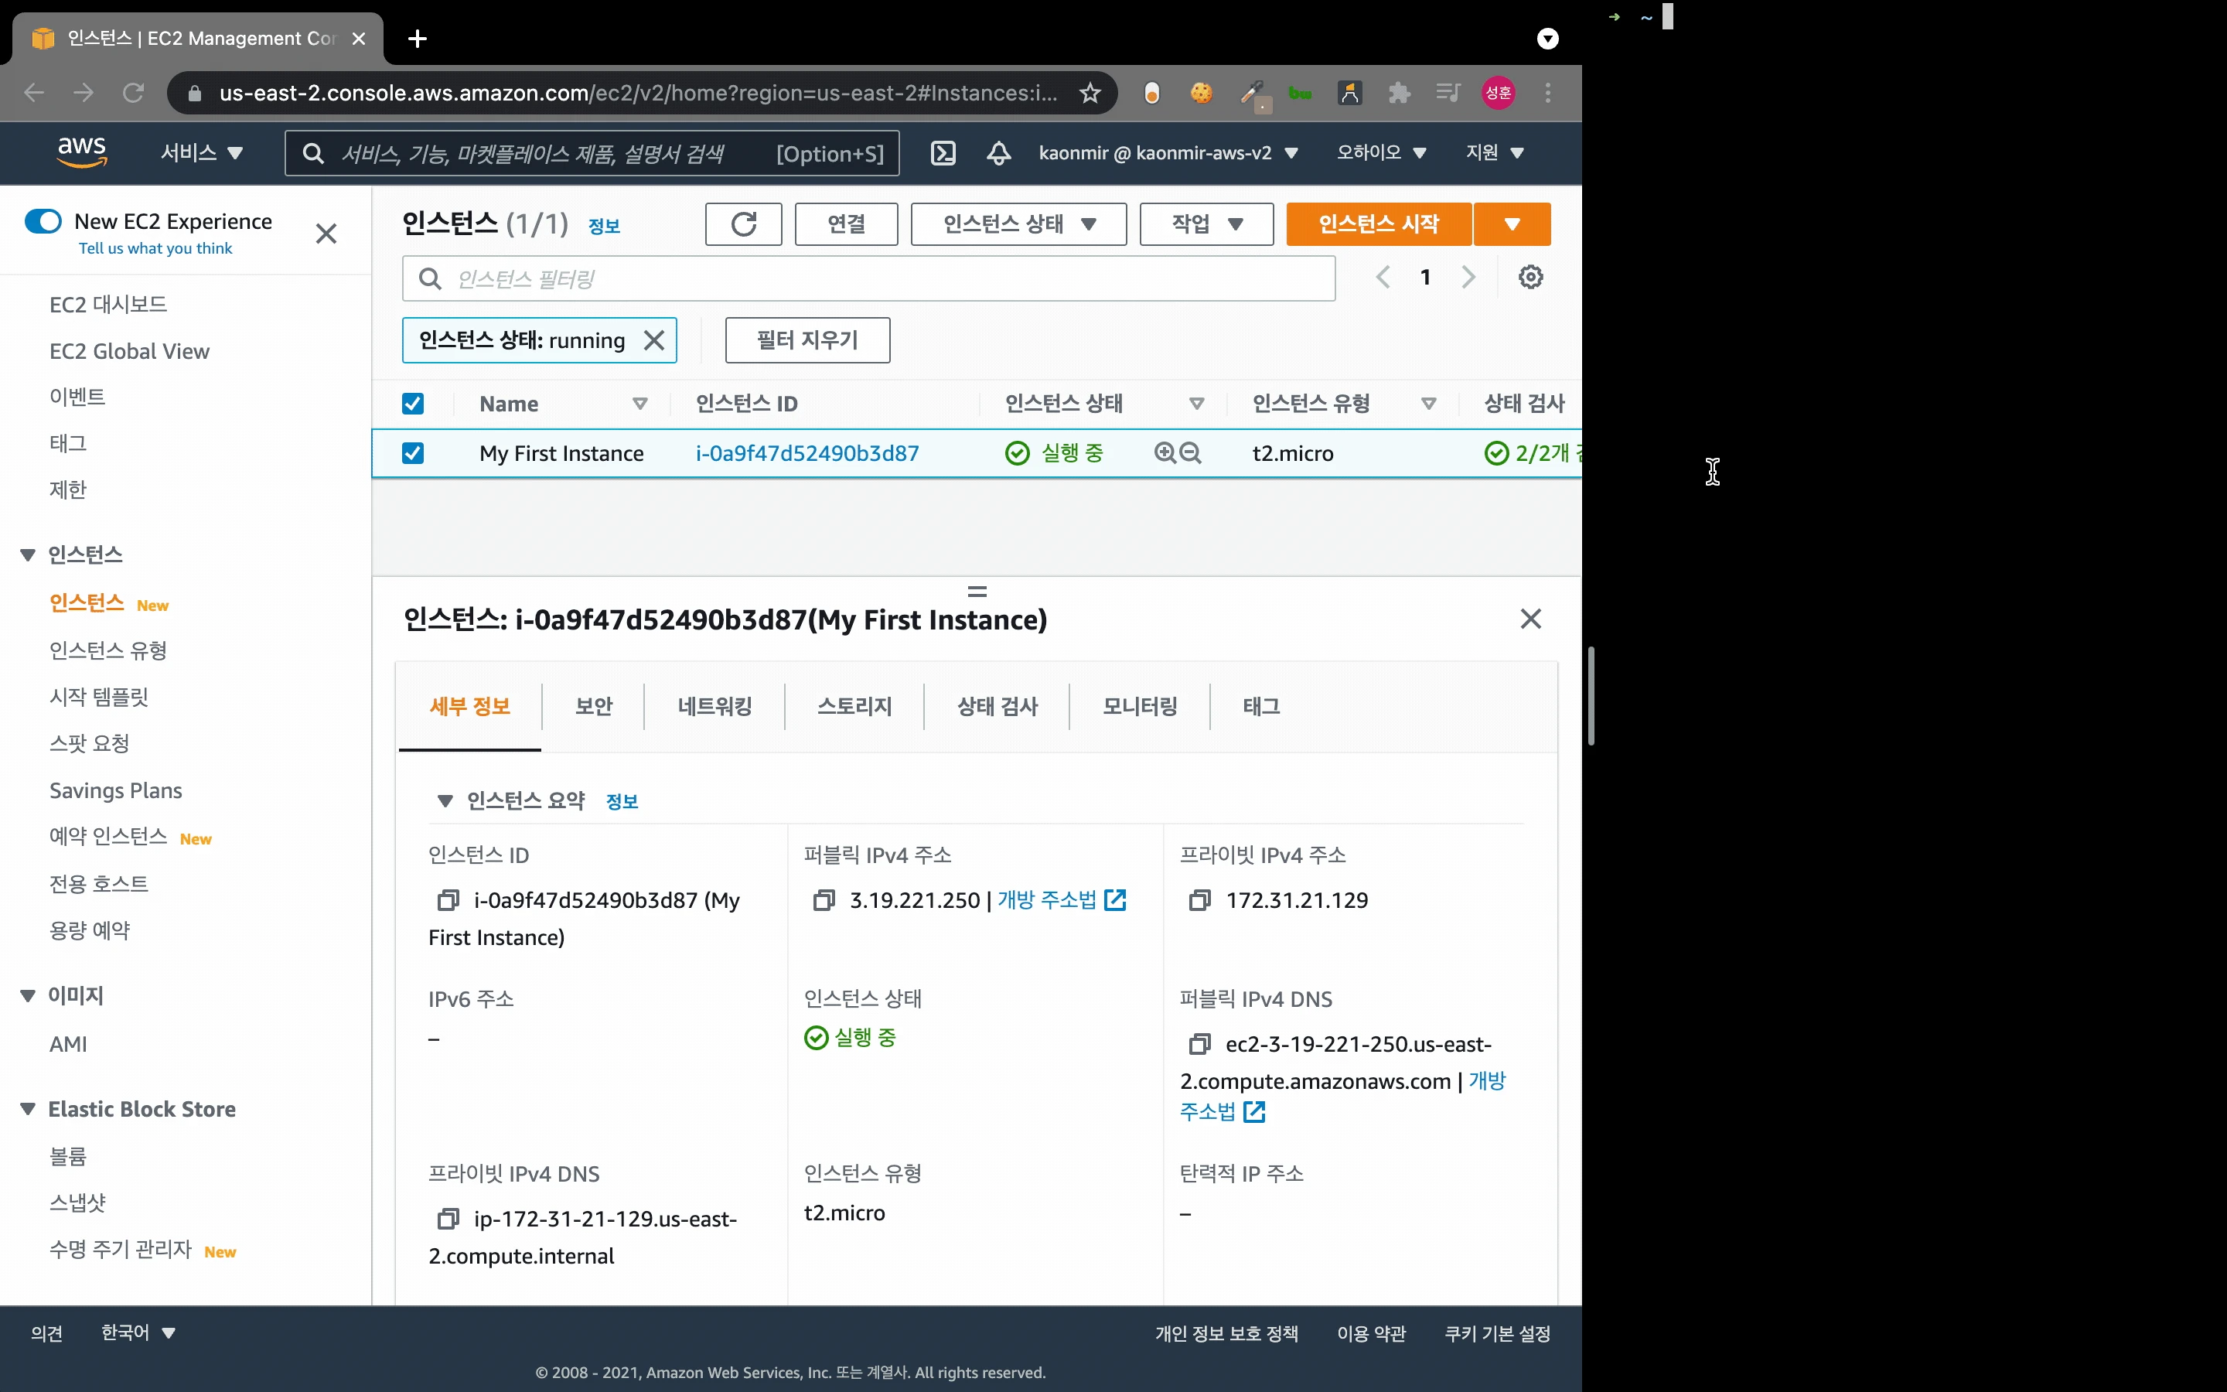The width and height of the screenshot is (2227, 1392).
Task: Click the browser address bar URL
Action: click(x=638, y=93)
